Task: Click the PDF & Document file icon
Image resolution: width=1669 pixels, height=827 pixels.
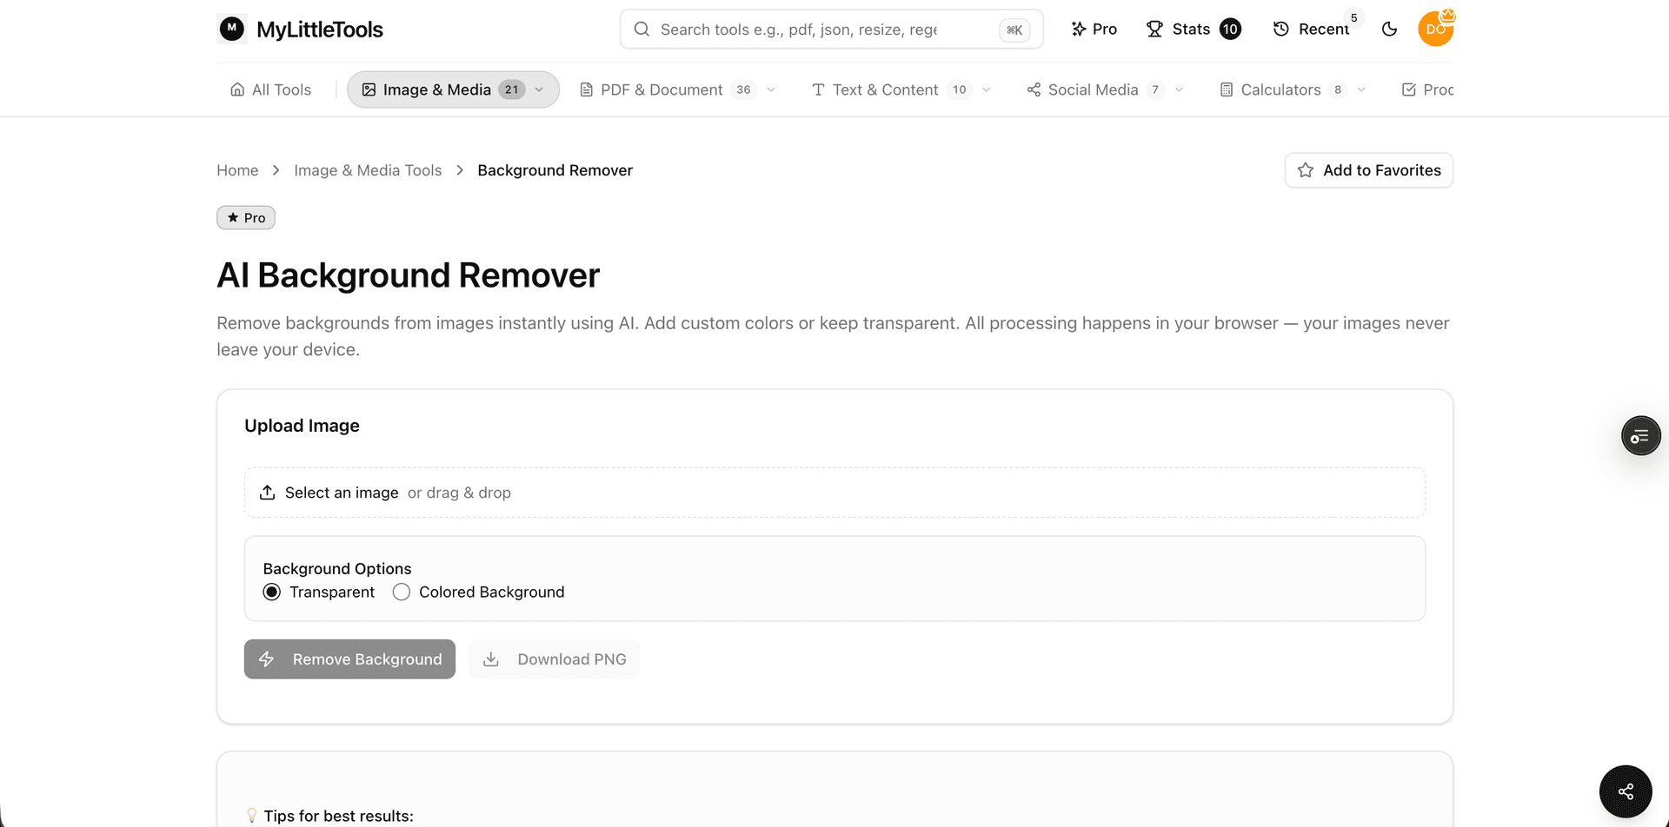Action: click(587, 89)
